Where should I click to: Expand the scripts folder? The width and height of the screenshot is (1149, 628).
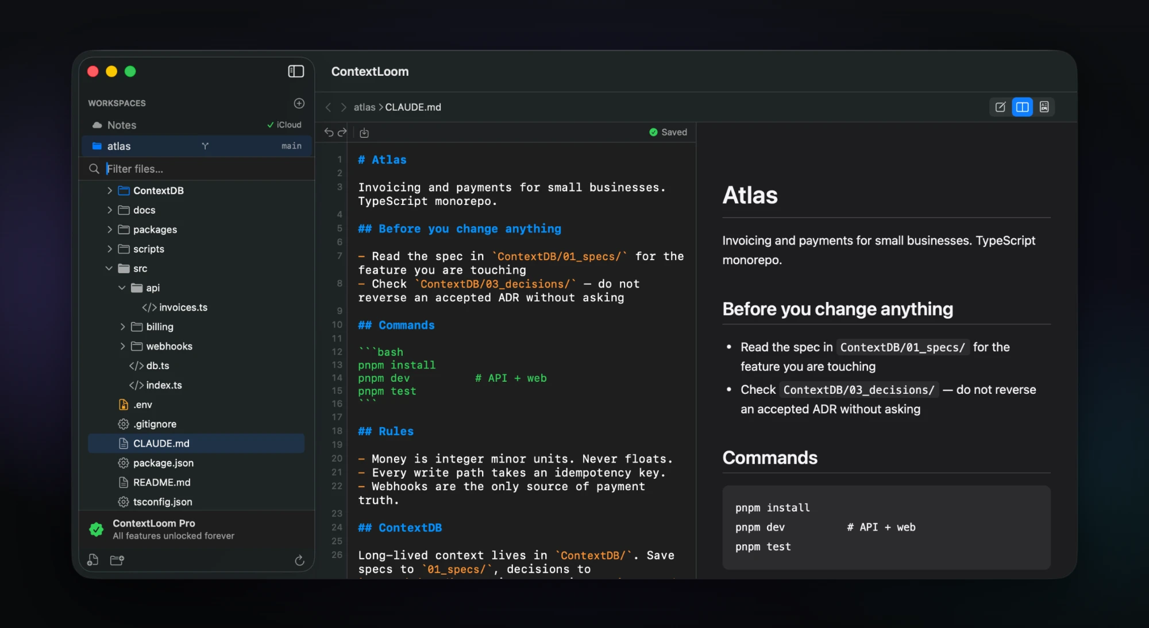pyautogui.click(x=110, y=249)
